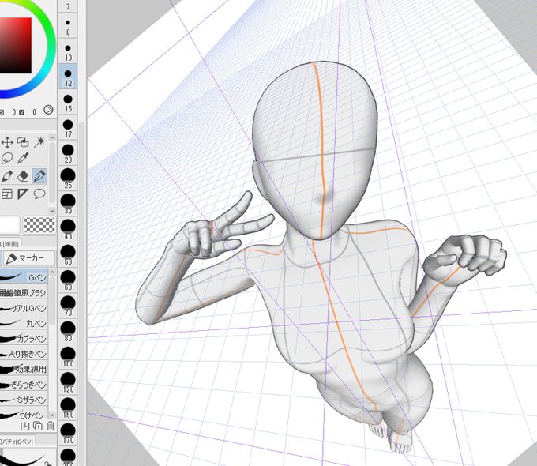Image resolution: width=537 pixels, height=466 pixels.
Task: Select the Ruler triangle tool
Action: (x=23, y=194)
